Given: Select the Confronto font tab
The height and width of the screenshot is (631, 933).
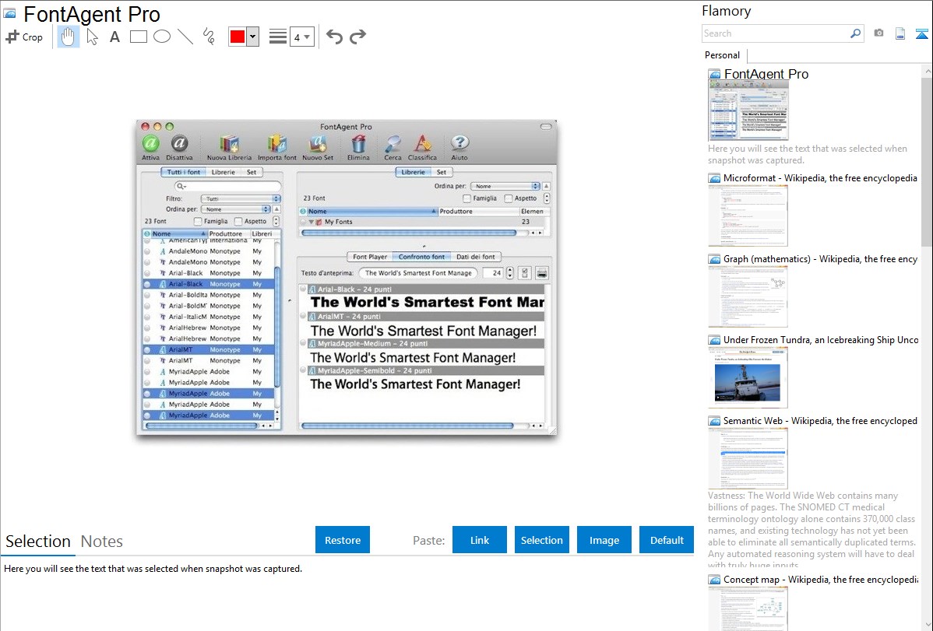Looking at the screenshot, I should coord(421,257).
